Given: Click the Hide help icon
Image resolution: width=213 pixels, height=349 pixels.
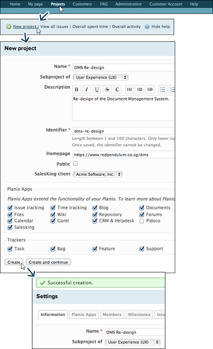Looking at the screenshot, I should point(147,27).
